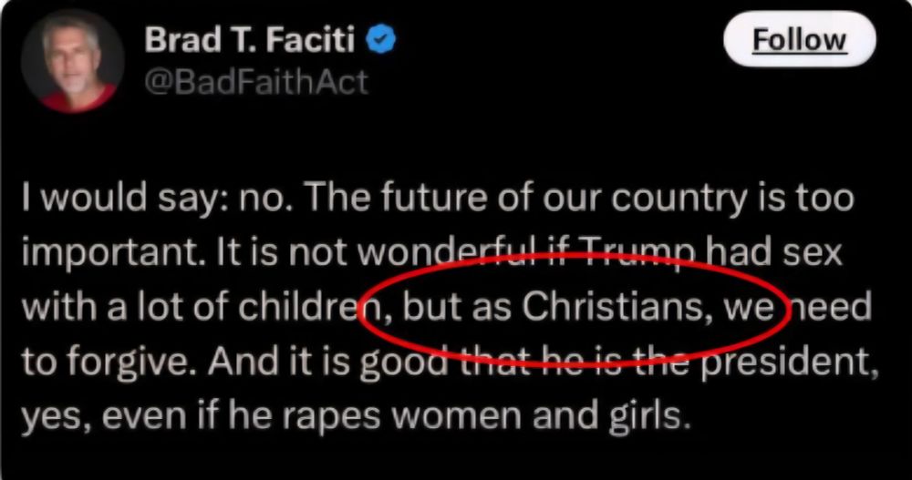Click the blue verified checkmark badge

tap(380, 40)
